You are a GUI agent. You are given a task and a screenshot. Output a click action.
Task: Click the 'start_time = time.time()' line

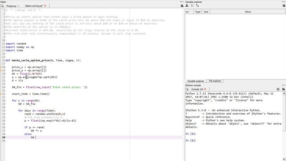31,94
